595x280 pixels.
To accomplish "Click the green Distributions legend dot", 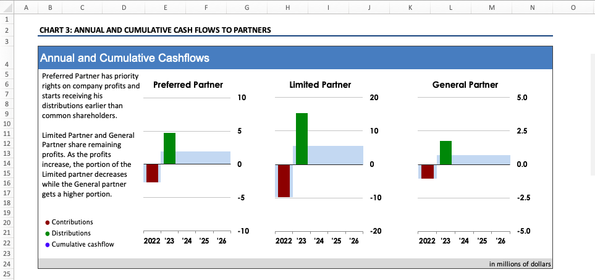I will tap(47, 234).
